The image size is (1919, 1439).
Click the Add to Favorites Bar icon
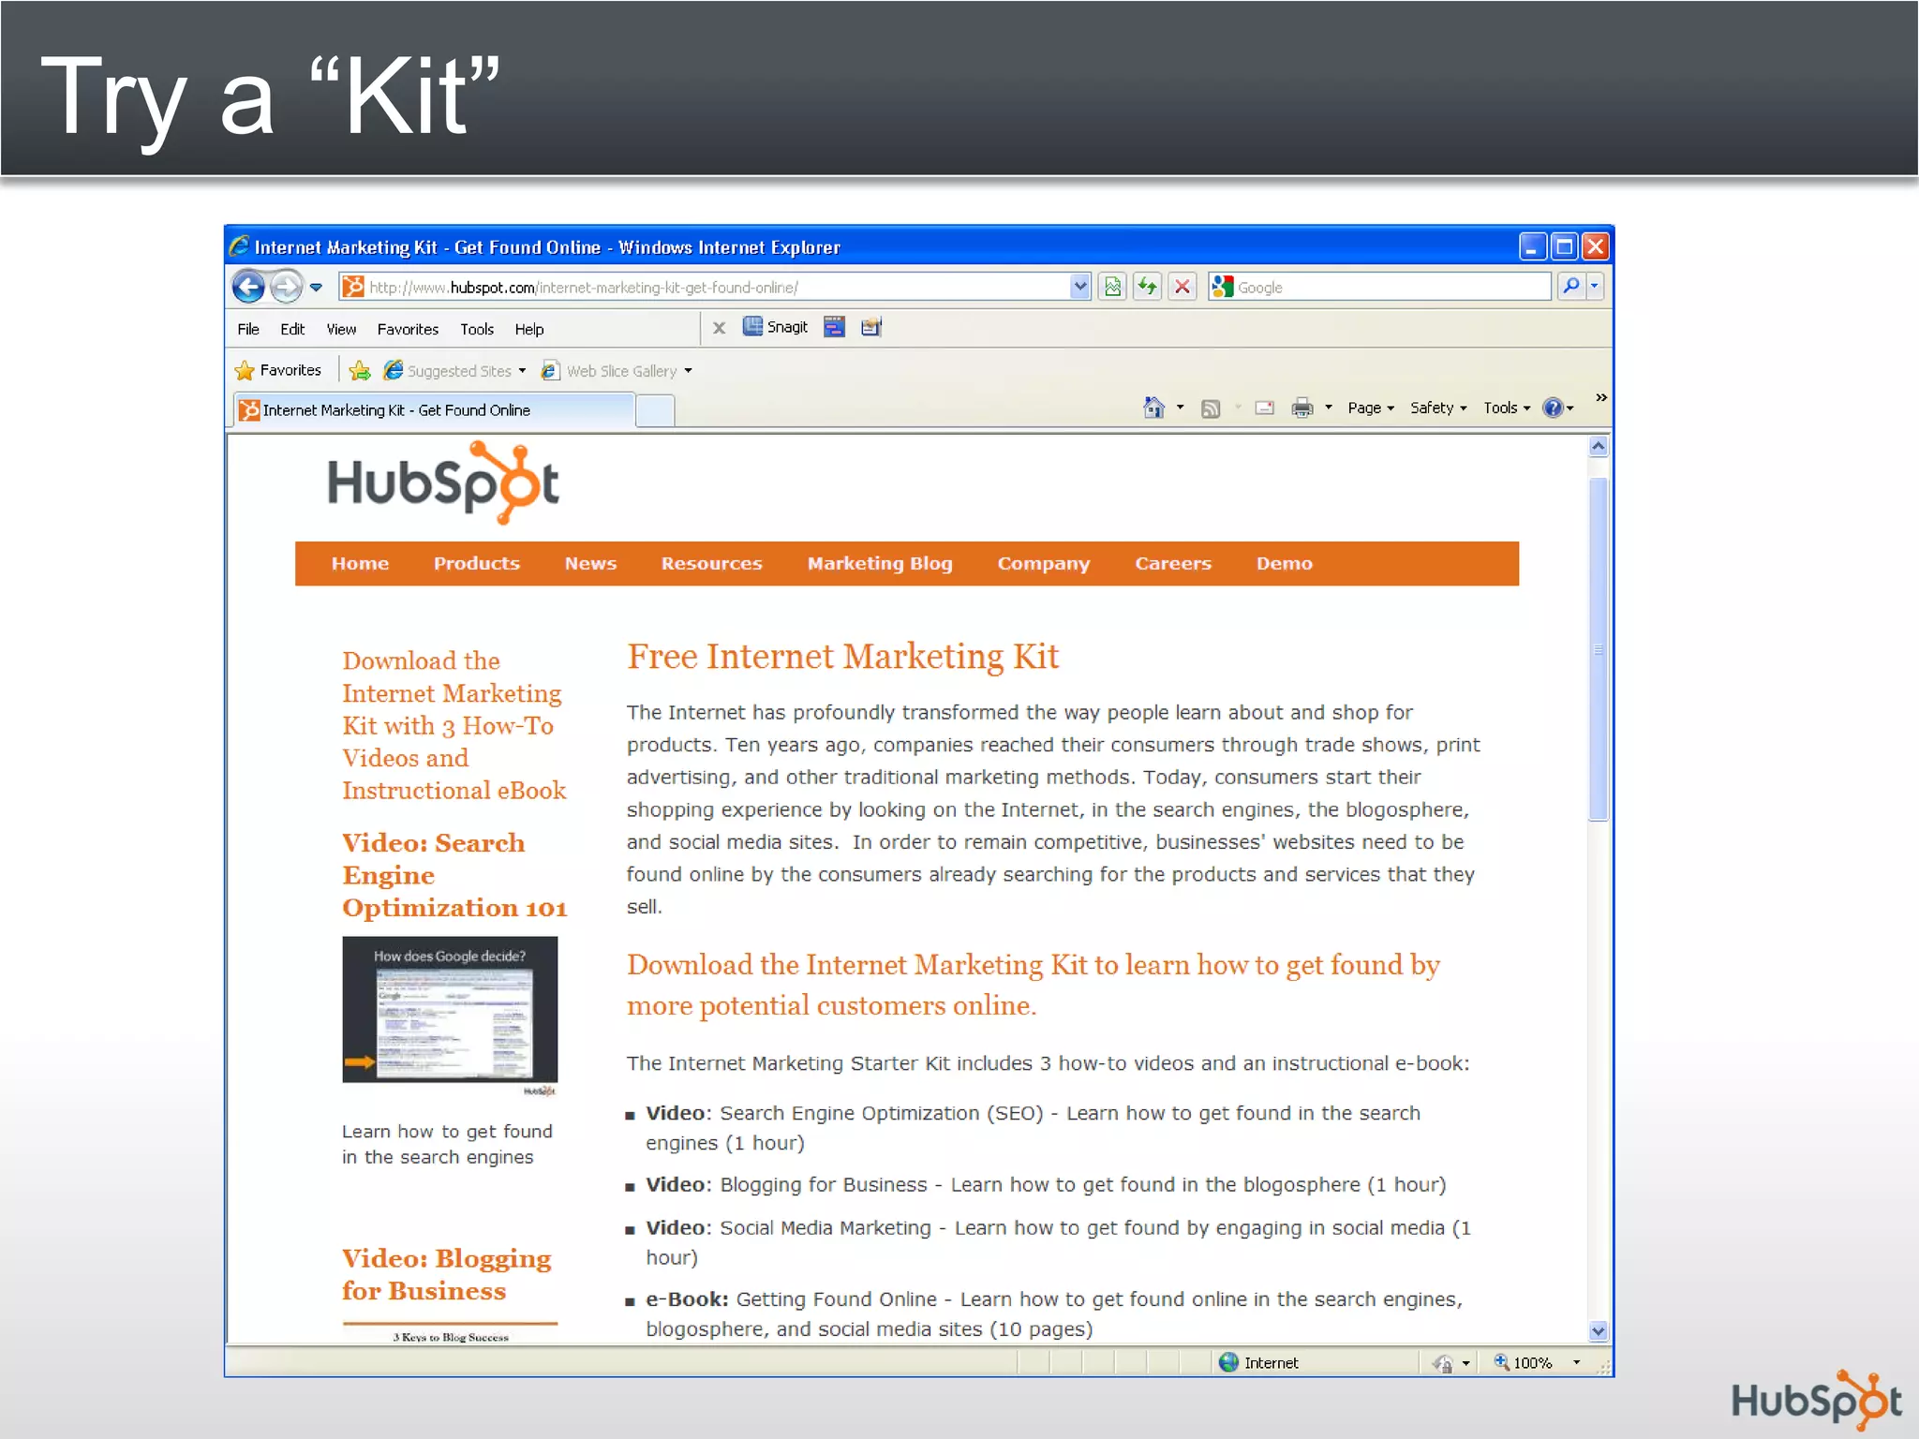pos(359,371)
